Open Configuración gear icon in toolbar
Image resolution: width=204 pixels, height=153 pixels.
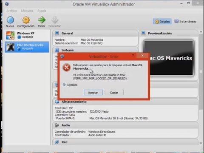pyautogui.click(x=26, y=20)
